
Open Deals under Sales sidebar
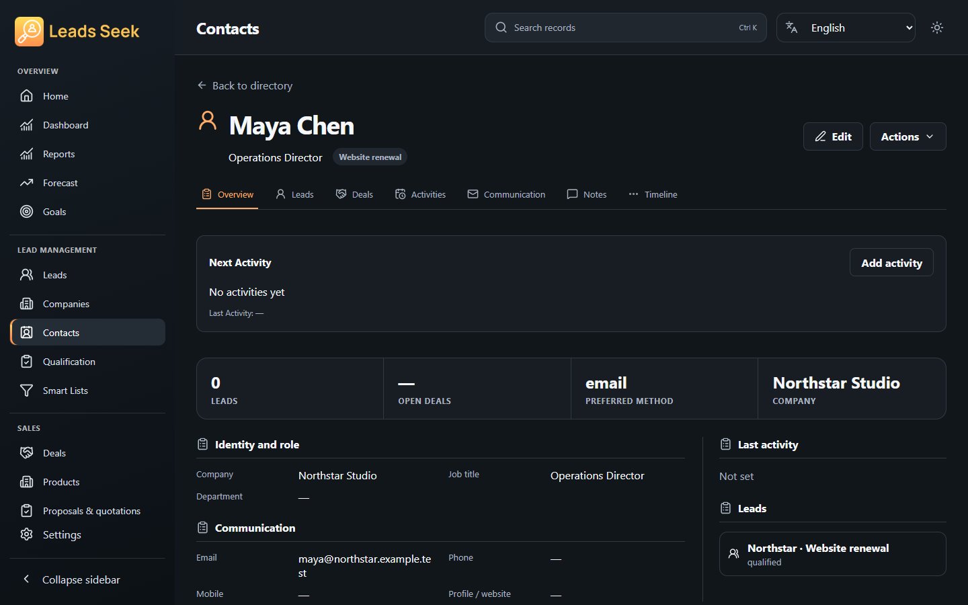click(87, 453)
